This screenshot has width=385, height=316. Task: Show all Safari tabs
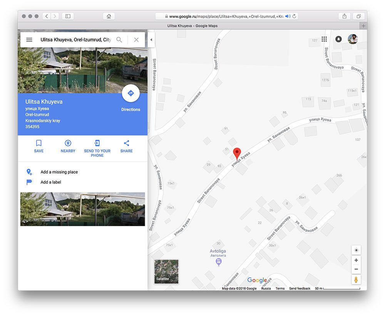[359, 16]
